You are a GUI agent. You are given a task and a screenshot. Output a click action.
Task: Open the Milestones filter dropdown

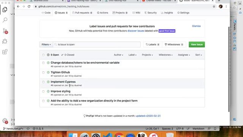click(166, 55)
